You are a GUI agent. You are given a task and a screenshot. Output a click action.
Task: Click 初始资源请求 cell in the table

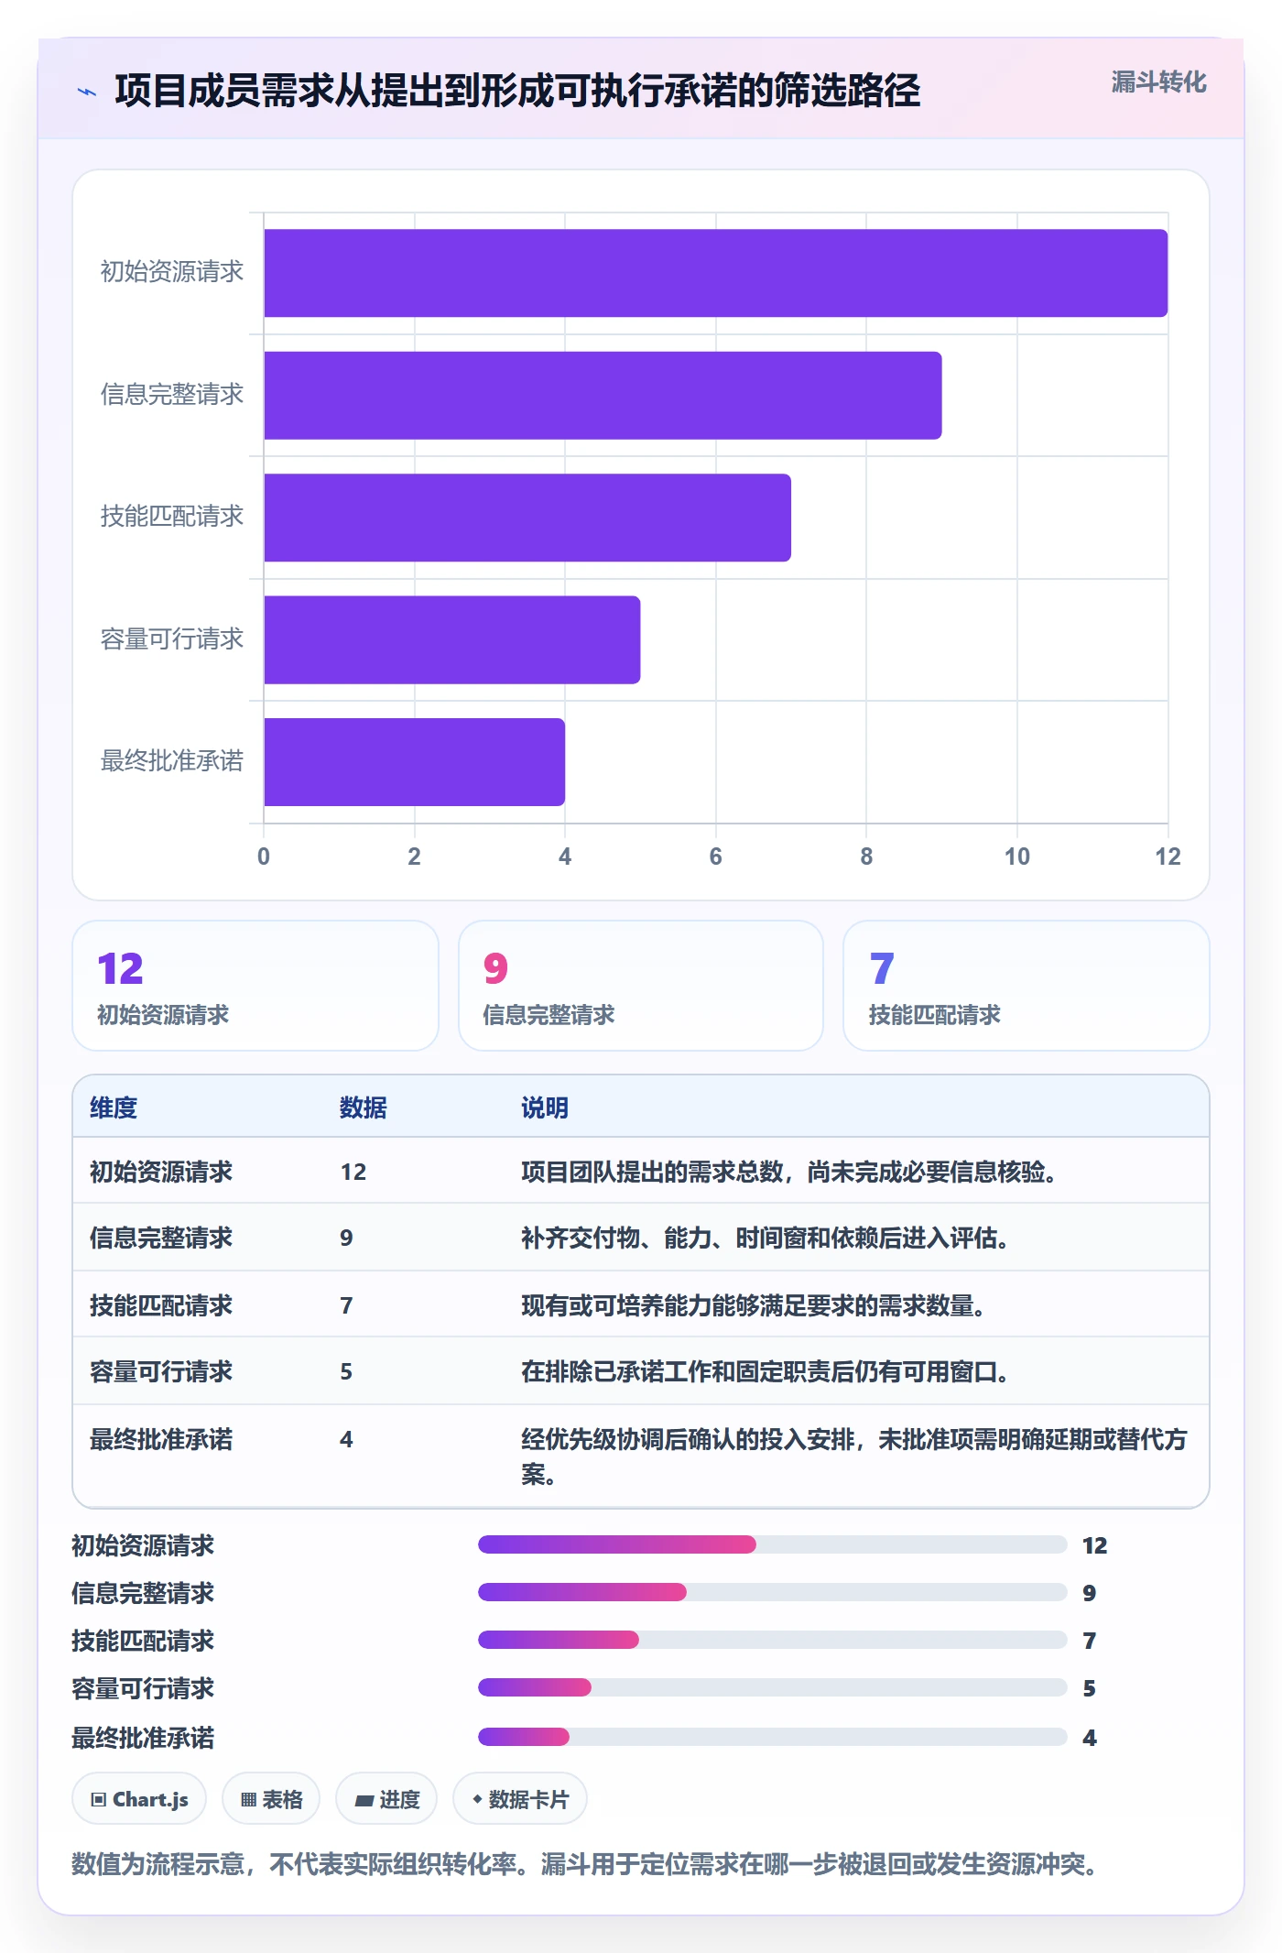point(161,1172)
